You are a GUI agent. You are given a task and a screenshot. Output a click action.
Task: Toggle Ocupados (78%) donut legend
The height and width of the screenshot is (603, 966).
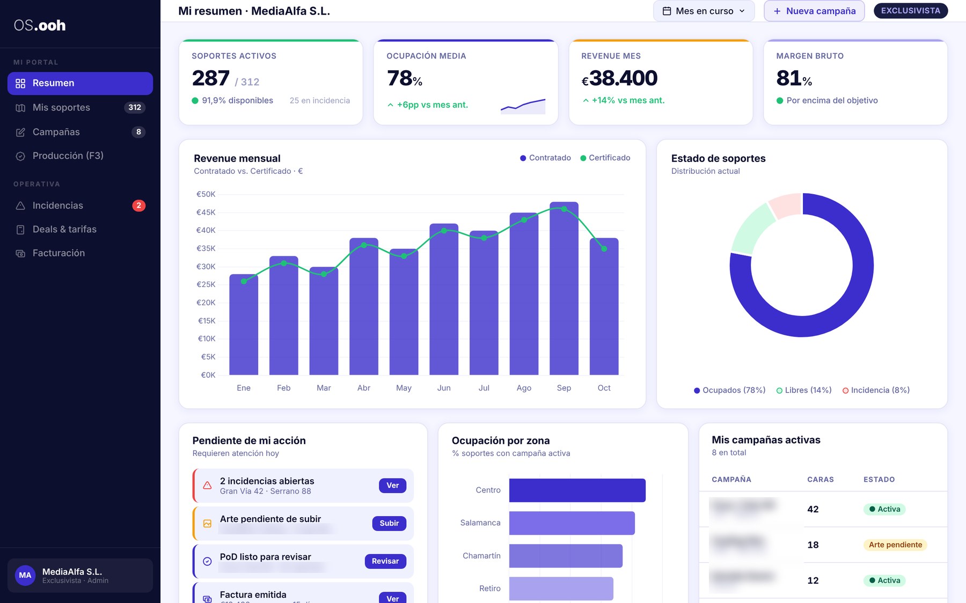[x=729, y=390]
